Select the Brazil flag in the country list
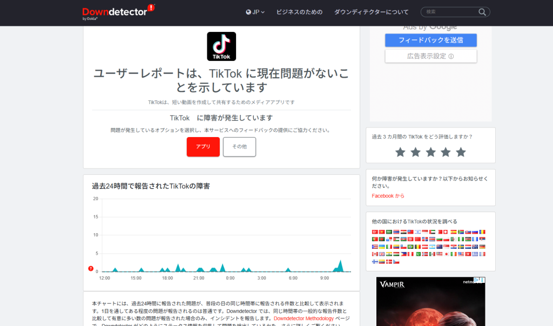The height and width of the screenshot is (326, 553). click(410, 247)
